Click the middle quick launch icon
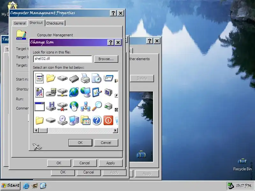 35,186
